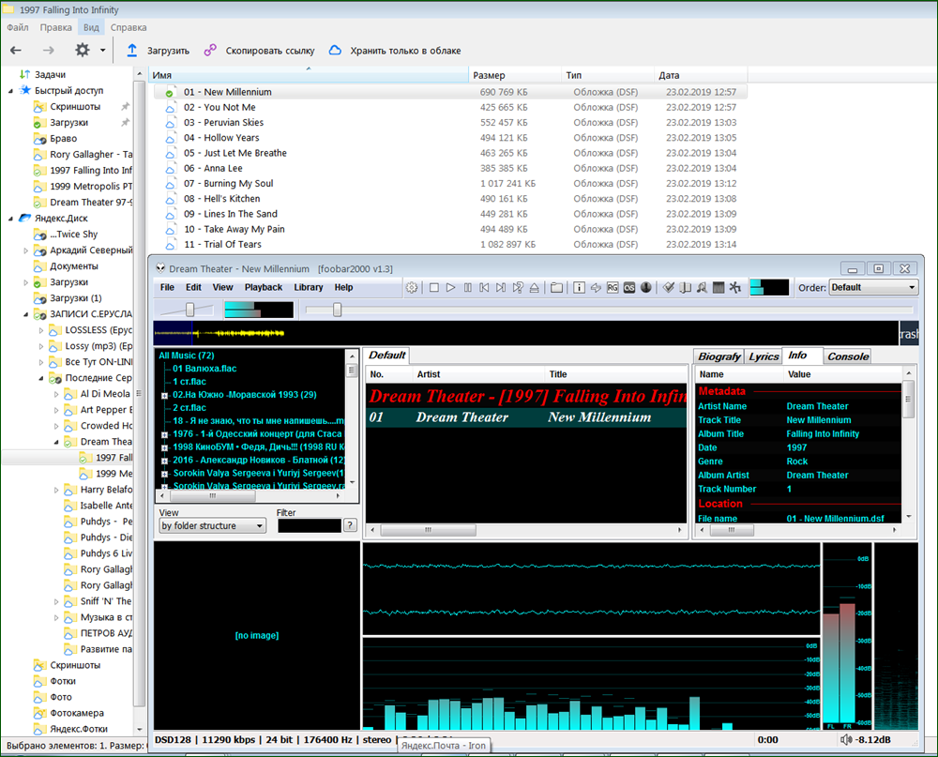Click the eject icon in foobar2000 toolbar
Image resolution: width=938 pixels, height=757 pixels.
pos(535,288)
